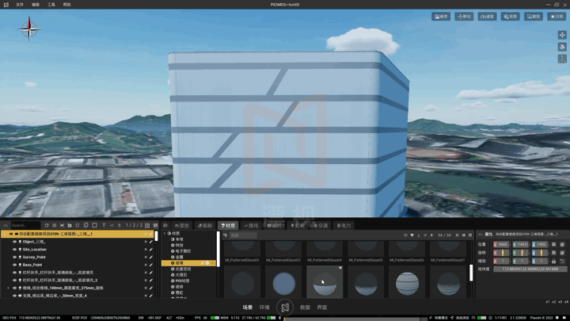Switch to the 交通 tab
The height and width of the screenshot is (321, 570).
point(321,226)
